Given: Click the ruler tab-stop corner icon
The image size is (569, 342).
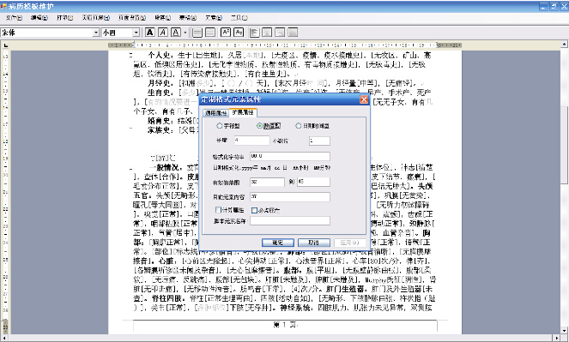Looking at the screenshot, I should [x=5, y=45].
